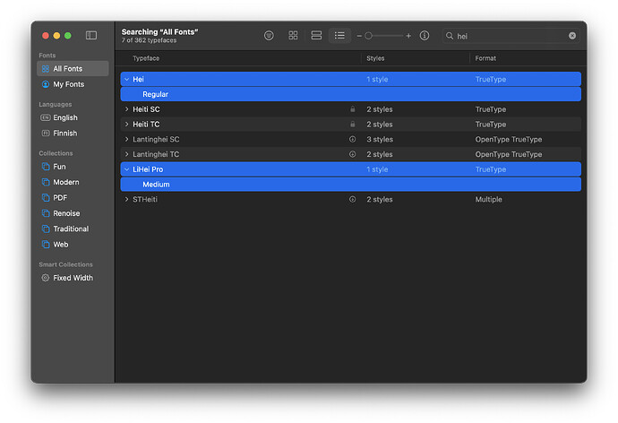Select the STHeiti row name
Viewport: 618px width, 423px height.
[145, 200]
